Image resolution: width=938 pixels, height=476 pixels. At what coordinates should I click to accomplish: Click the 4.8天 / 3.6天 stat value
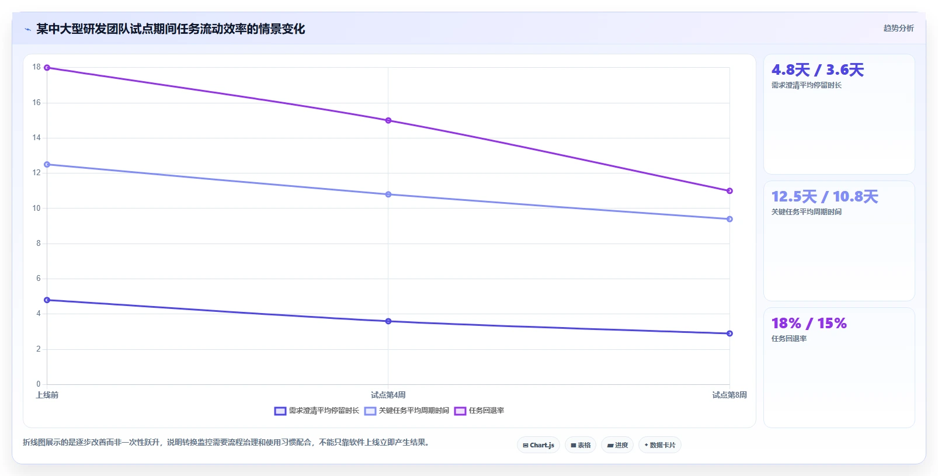[818, 70]
